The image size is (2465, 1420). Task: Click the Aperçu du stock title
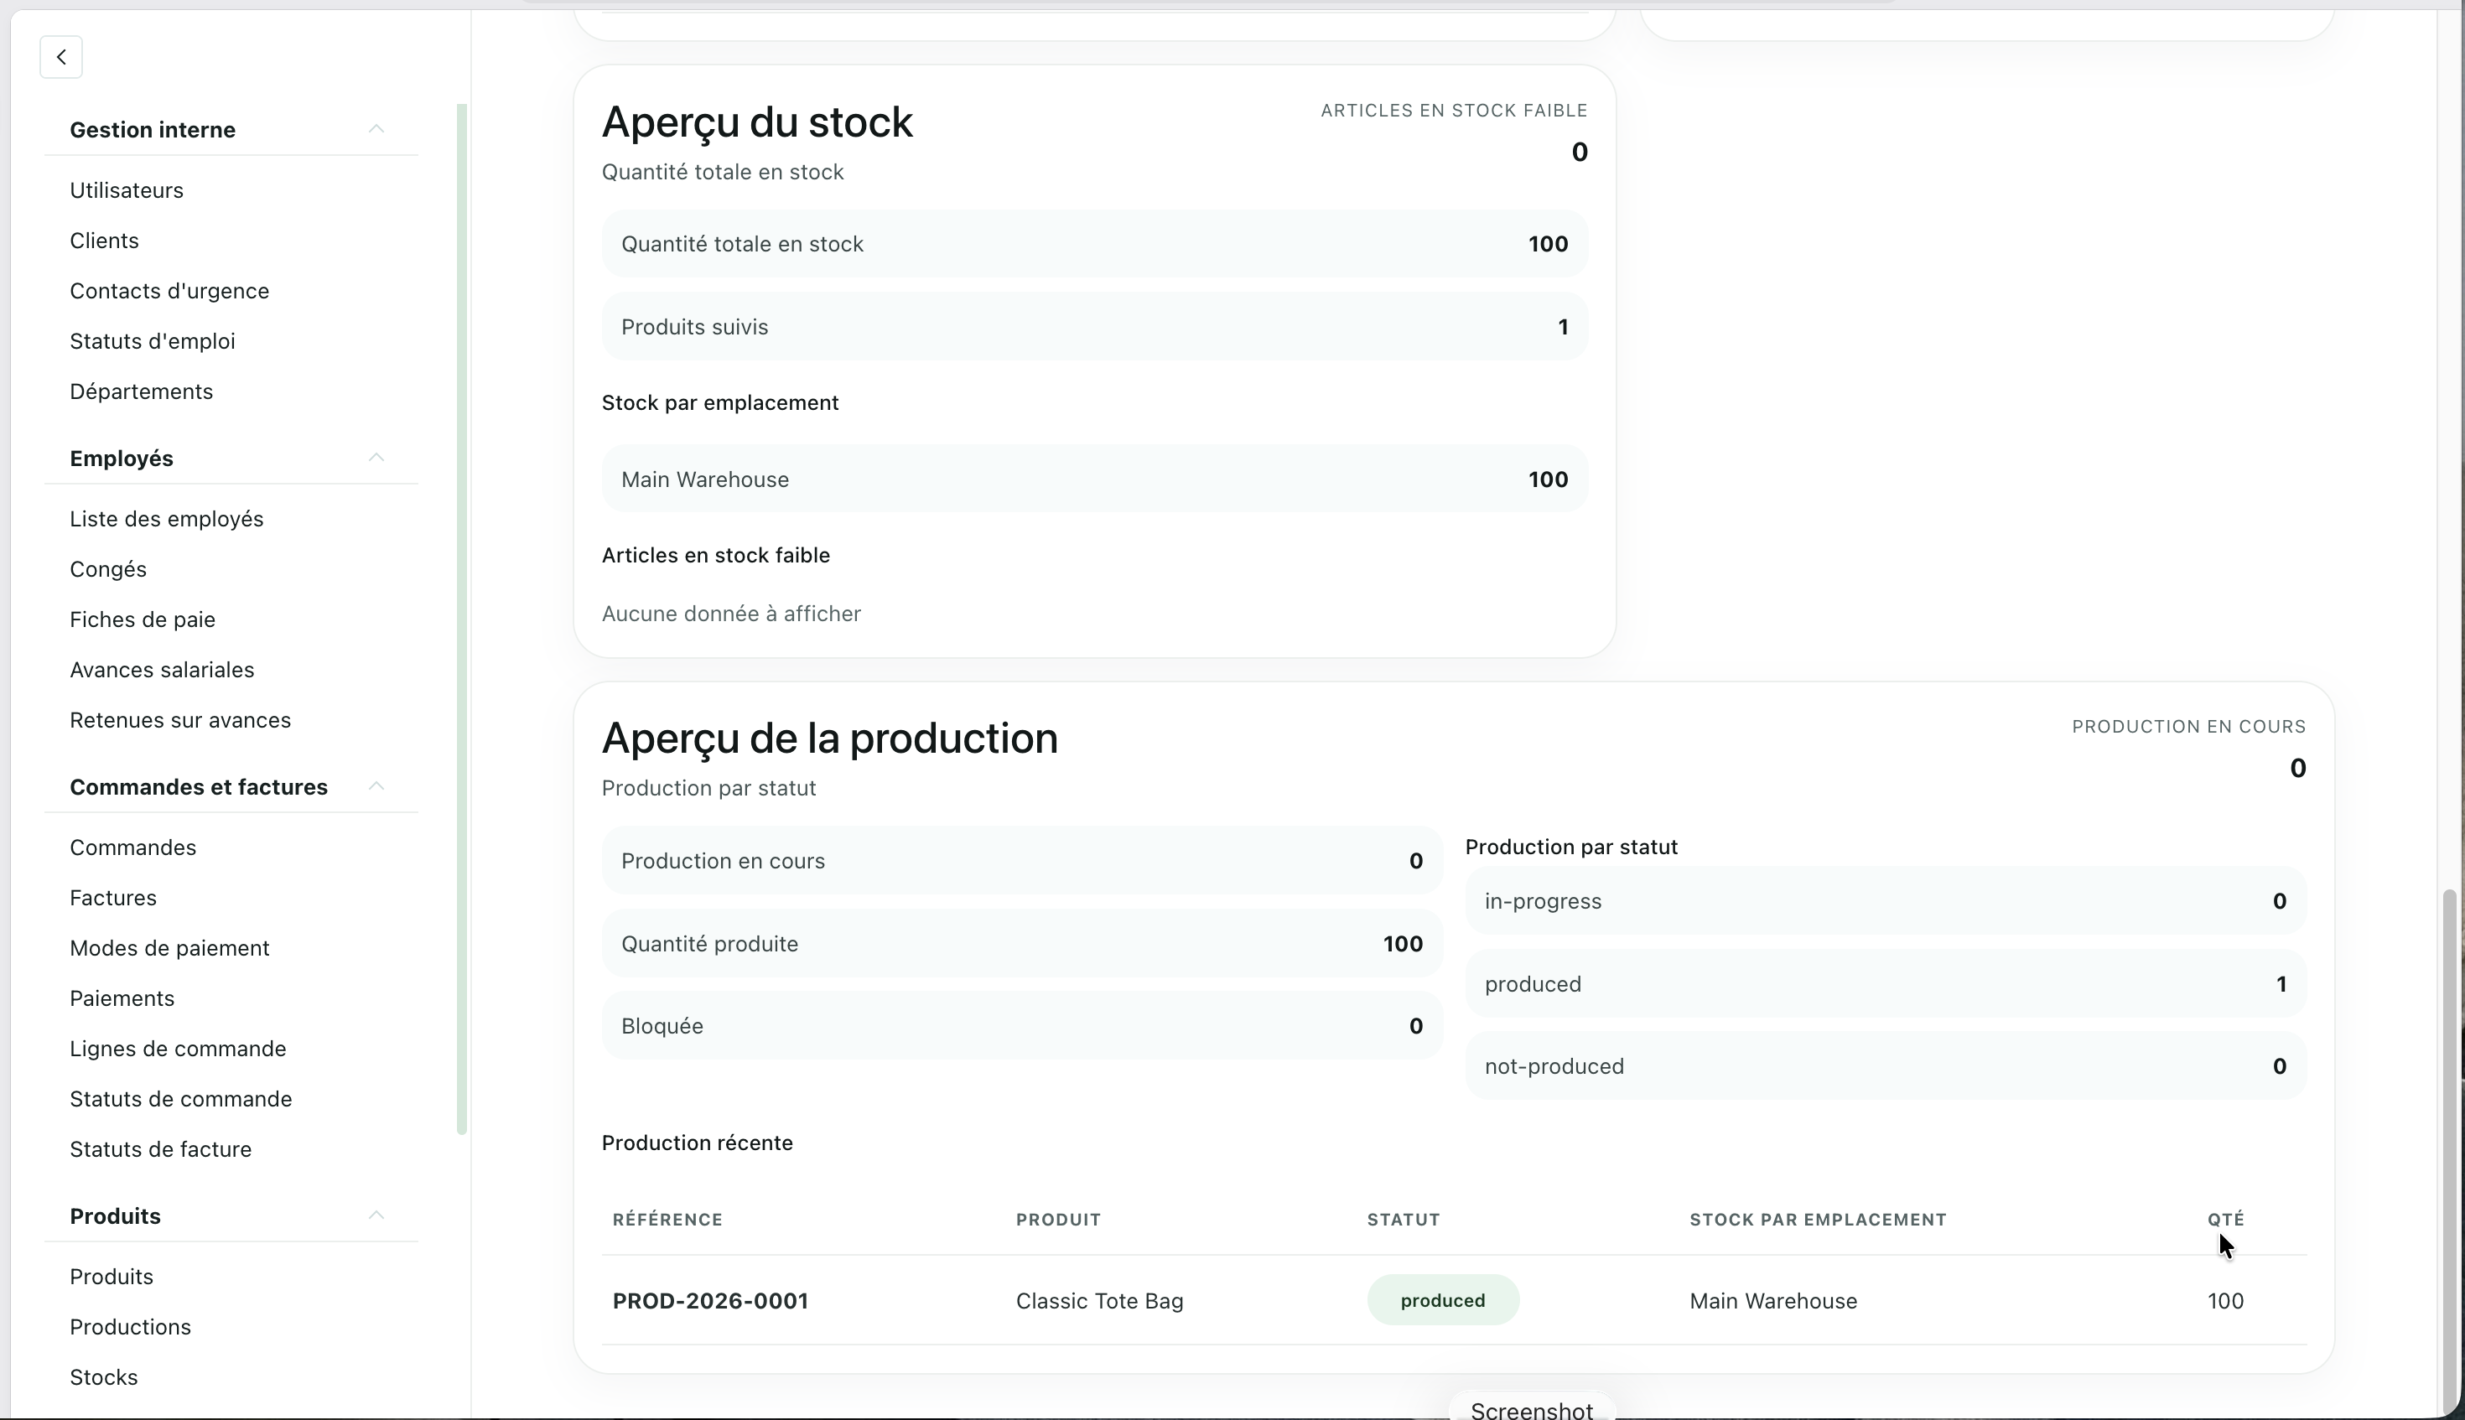(x=757, y=123)
